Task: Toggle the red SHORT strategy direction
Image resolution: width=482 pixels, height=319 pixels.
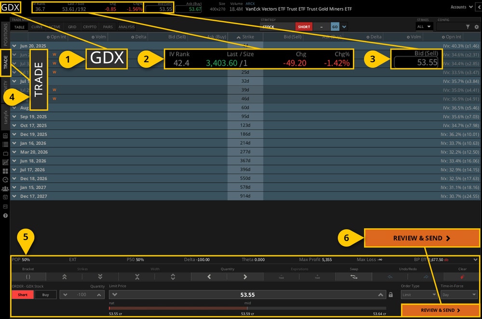Action: click(304, 27)
